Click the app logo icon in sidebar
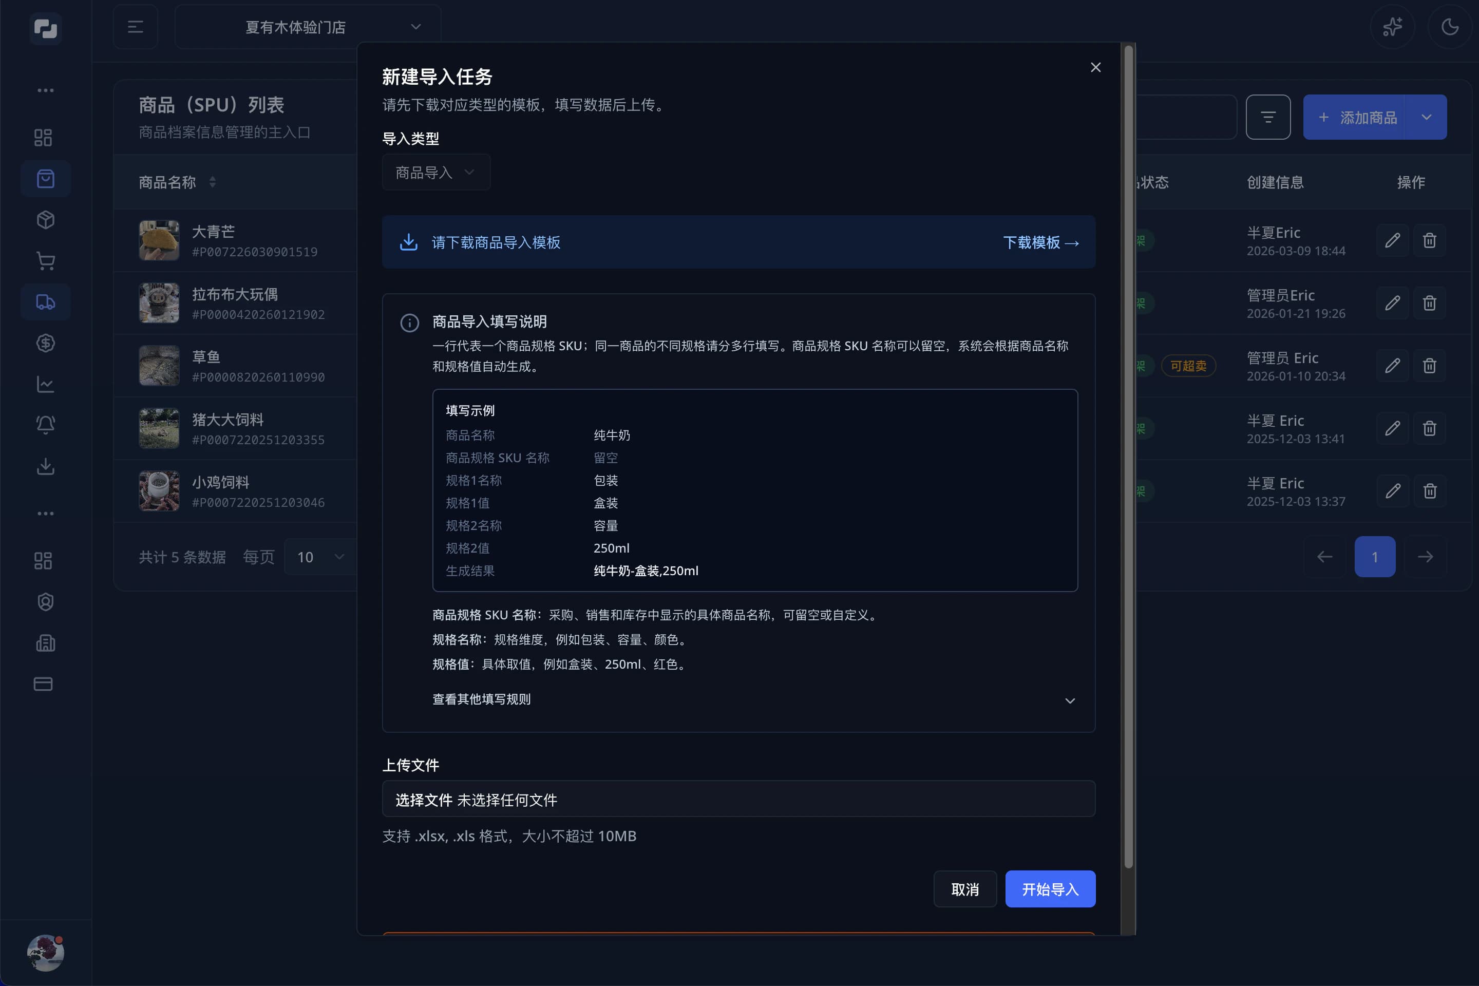The image size is (1479, 986). click(x=45, y=28)
